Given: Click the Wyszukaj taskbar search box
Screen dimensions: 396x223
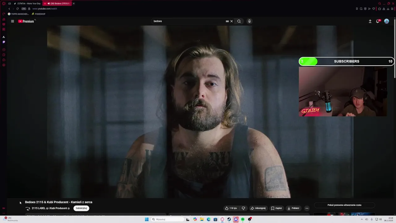Looking at the screenshot, I should pyautogui.click(x=167, y=219).
